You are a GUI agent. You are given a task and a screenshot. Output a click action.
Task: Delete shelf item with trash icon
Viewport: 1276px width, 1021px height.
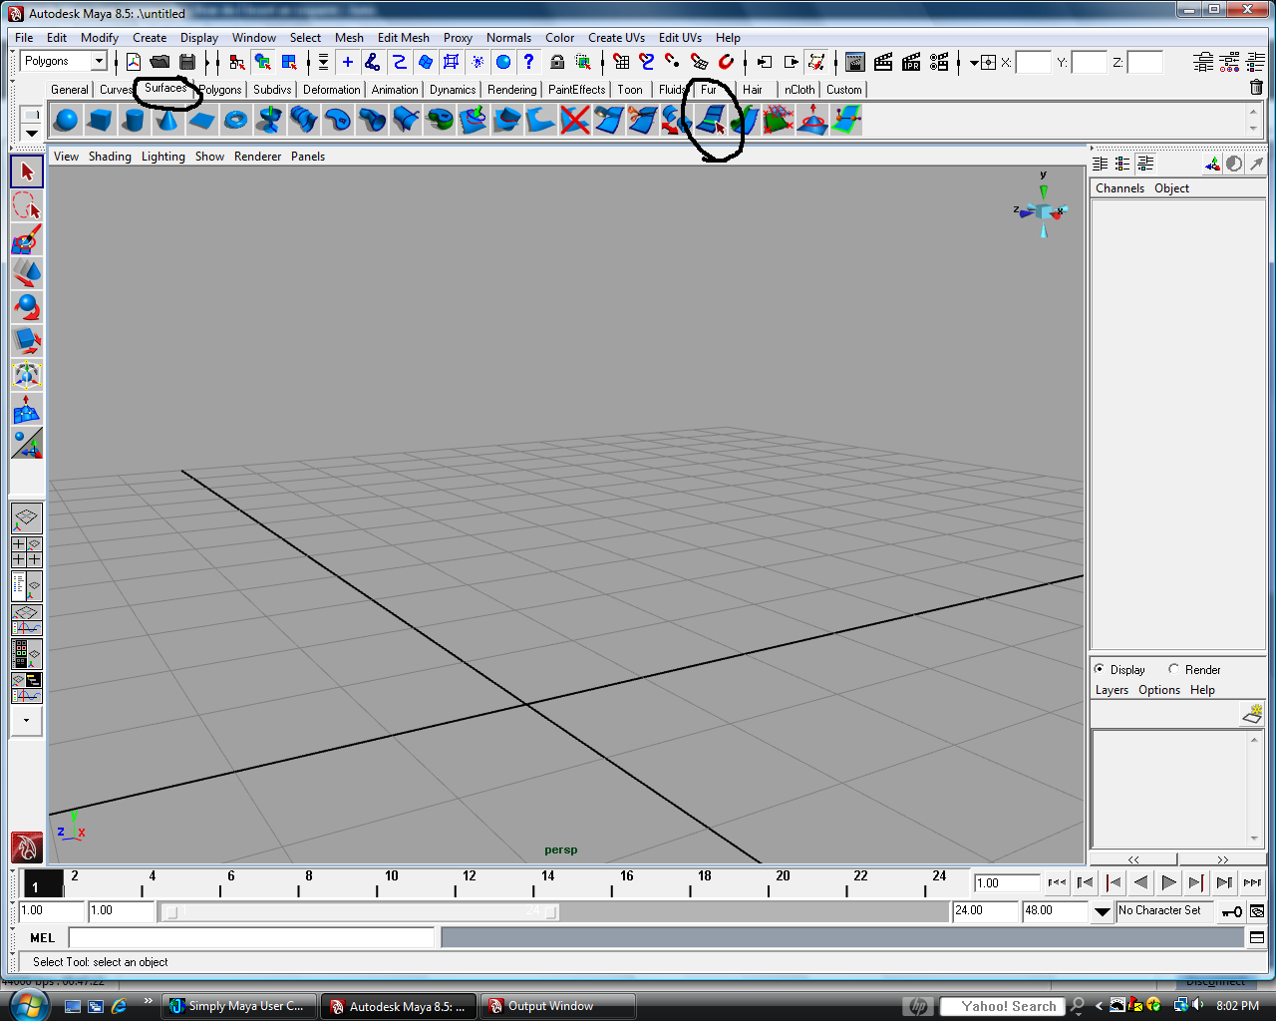pos(1256,88)
